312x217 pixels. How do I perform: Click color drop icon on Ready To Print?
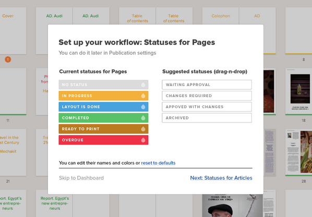click(143, 129)
